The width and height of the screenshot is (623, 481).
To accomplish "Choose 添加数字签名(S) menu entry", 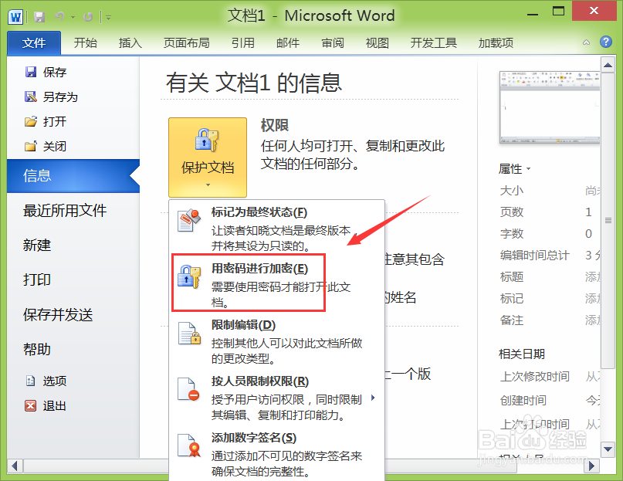I will click(277, 454).
